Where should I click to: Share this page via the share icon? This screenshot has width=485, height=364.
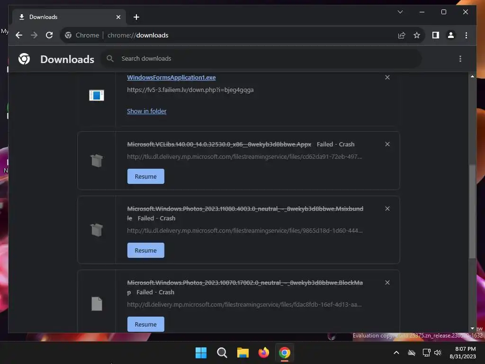(402, 35)
